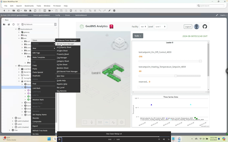Choose Bacnet Point Manager from the Views submenu
The height and width of the screenshot is (142, 228).
(68, 44)
